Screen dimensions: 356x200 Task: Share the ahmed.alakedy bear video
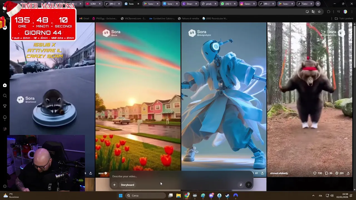coord(348,173)
